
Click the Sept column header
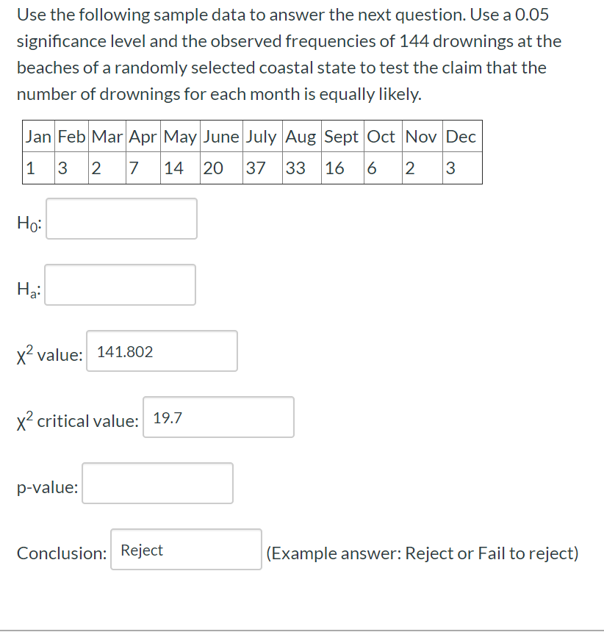pos(341,137)
